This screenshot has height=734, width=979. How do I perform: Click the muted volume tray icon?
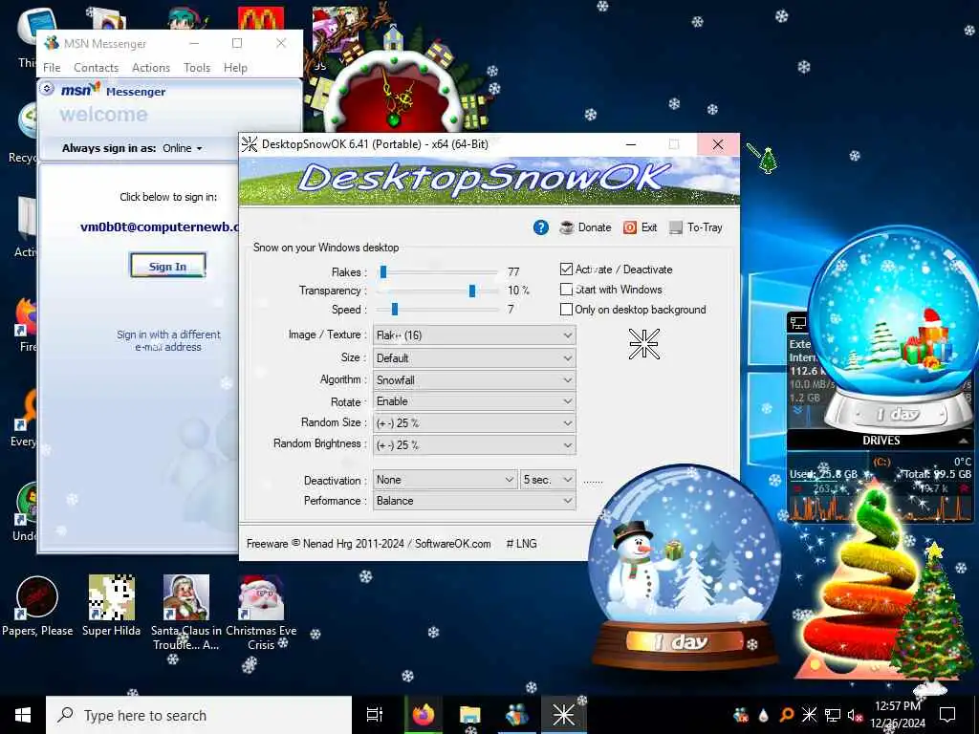[x=855, y=715]
